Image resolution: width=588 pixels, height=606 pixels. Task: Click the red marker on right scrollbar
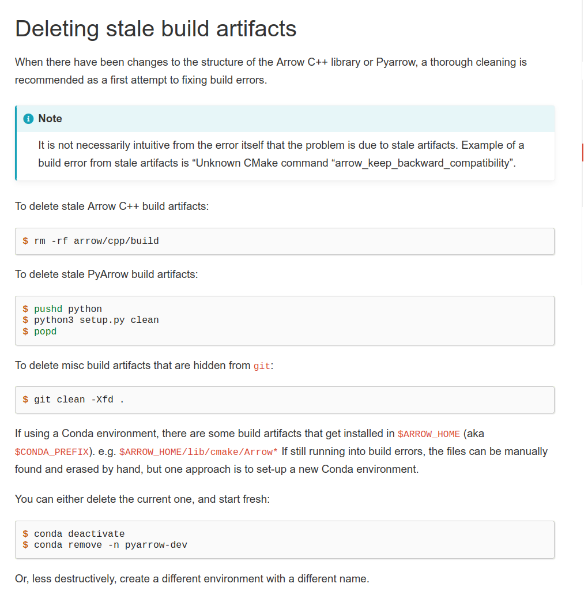pos(583,152)
